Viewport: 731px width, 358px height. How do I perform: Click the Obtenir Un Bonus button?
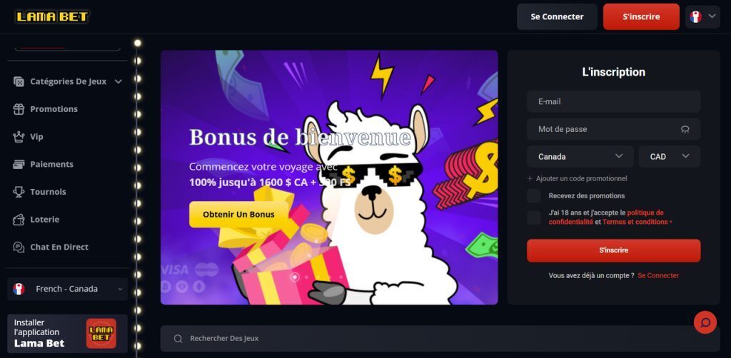click(x=238, y=215)
